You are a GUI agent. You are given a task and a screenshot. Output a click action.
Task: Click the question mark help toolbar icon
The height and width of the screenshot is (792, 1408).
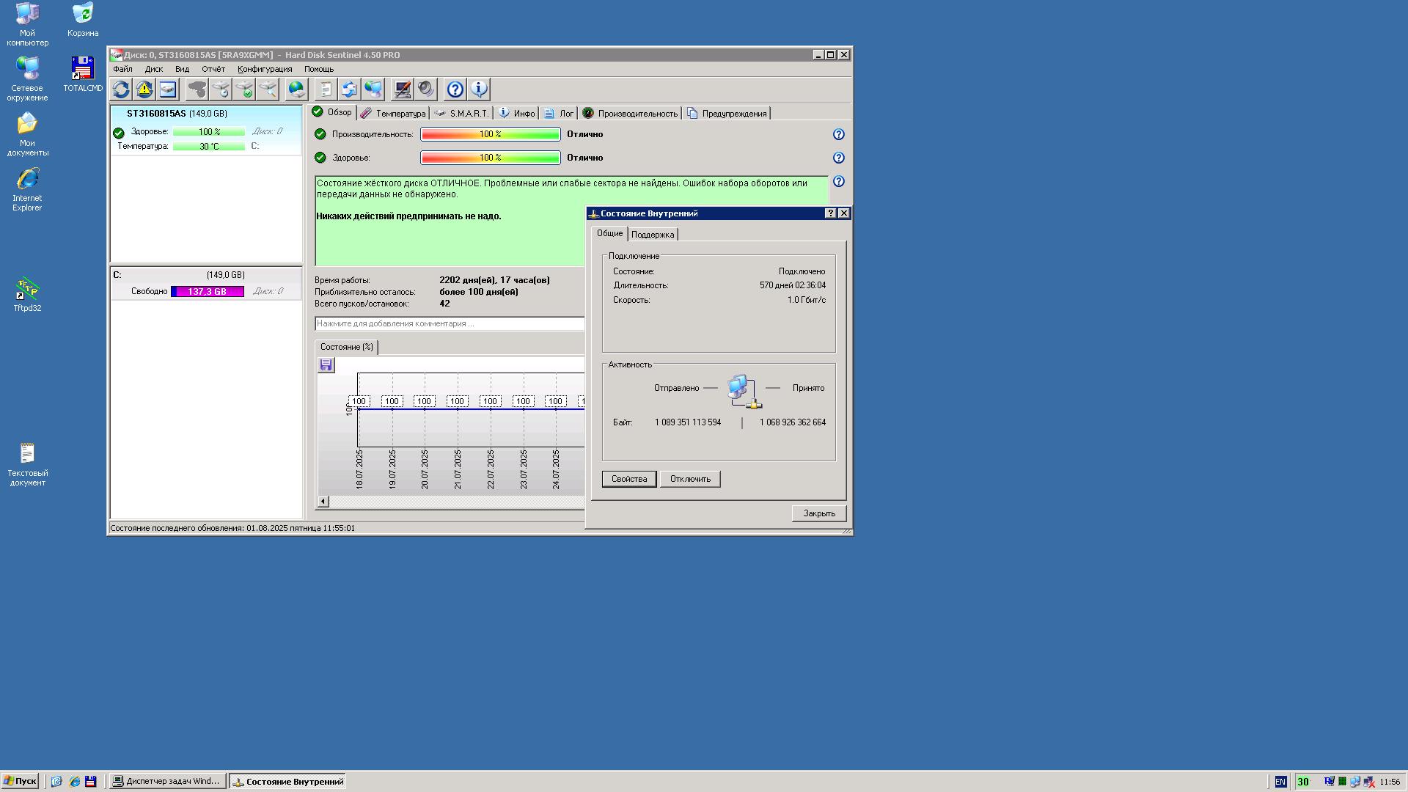pyautogui.click(x=455, y=89)
